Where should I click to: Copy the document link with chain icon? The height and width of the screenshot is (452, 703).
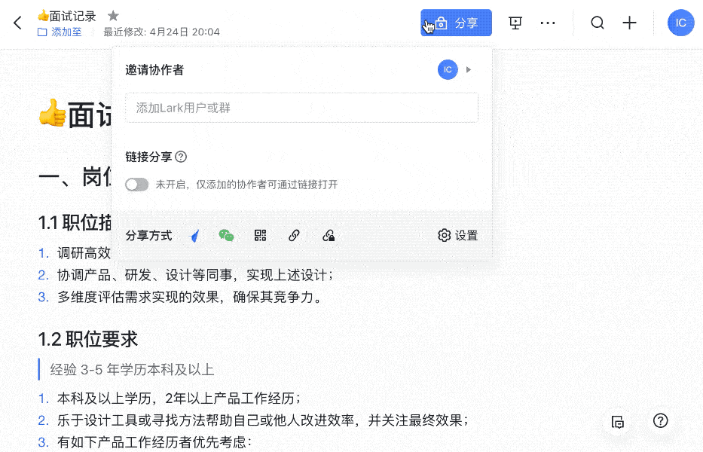(295, 236)
